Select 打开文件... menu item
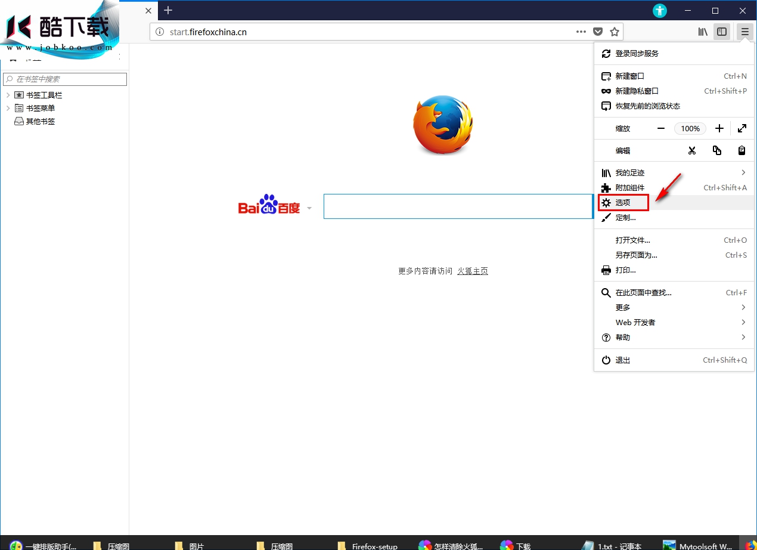This screenshot has height=550, width=757. click(674, 240)
